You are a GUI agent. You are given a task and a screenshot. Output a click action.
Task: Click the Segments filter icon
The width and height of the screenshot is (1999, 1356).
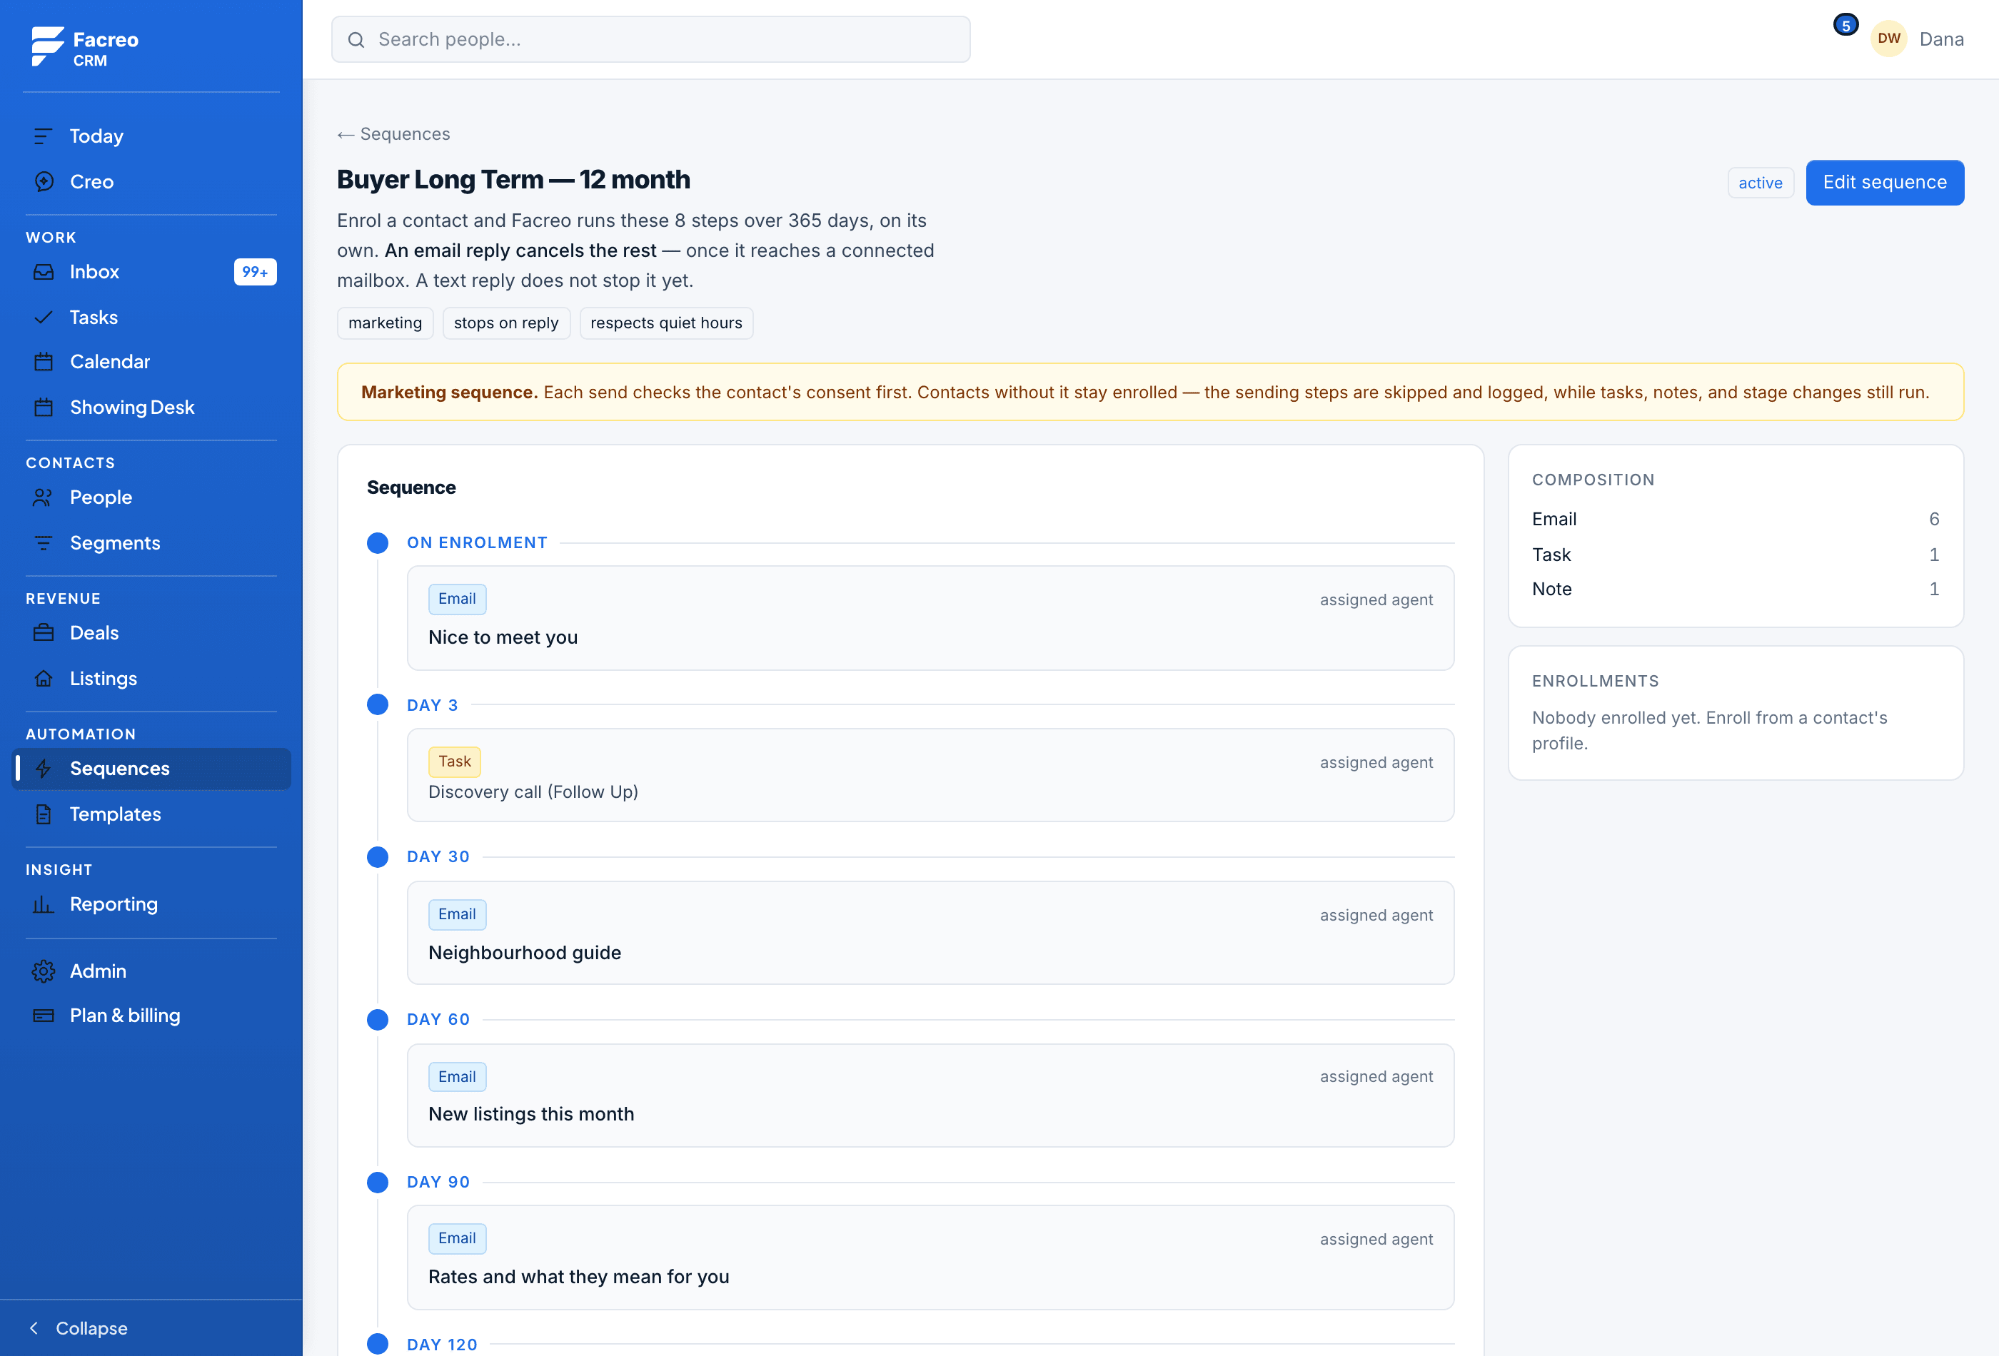(43, 543)
